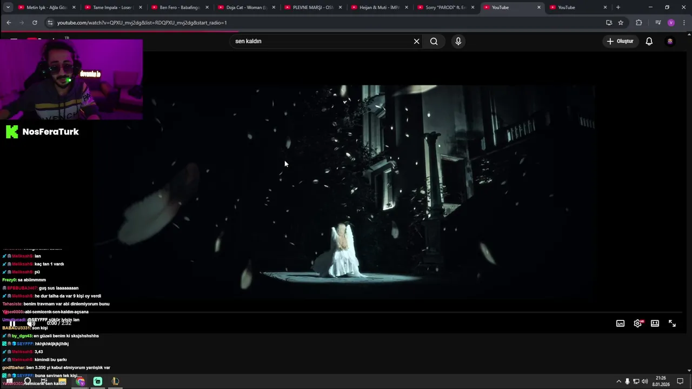The height and width of the screenshot is (389, 692).
Task: Mute the video player volume
Action: (x=31, y=324)
